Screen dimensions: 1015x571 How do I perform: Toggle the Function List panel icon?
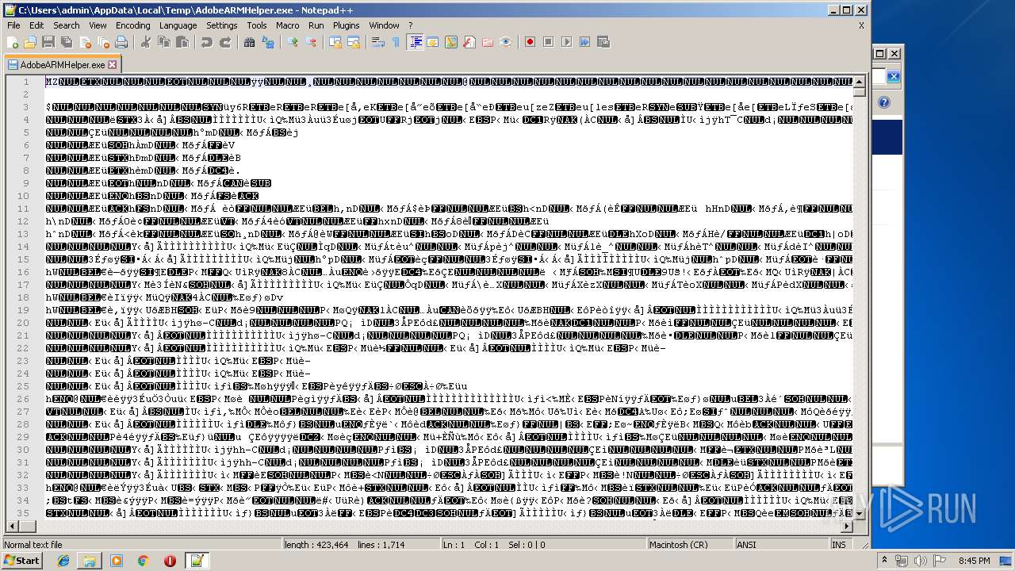(469, 42)
